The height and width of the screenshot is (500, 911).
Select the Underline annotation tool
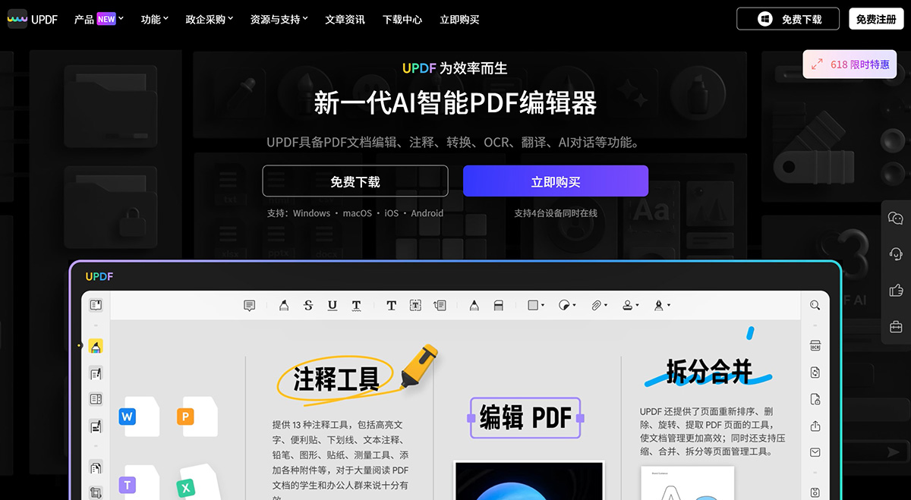pyautogui.click(x=332, y=305)
